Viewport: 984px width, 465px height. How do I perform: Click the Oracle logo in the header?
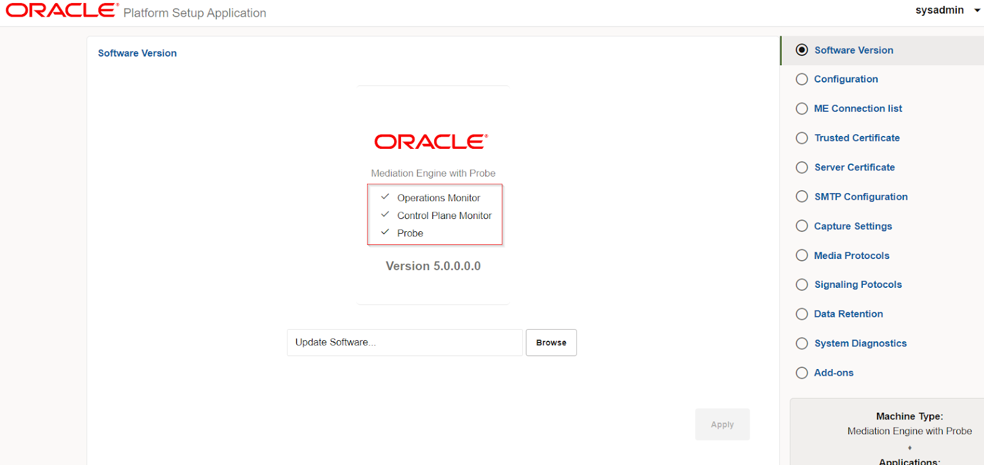tap(62, 10)
